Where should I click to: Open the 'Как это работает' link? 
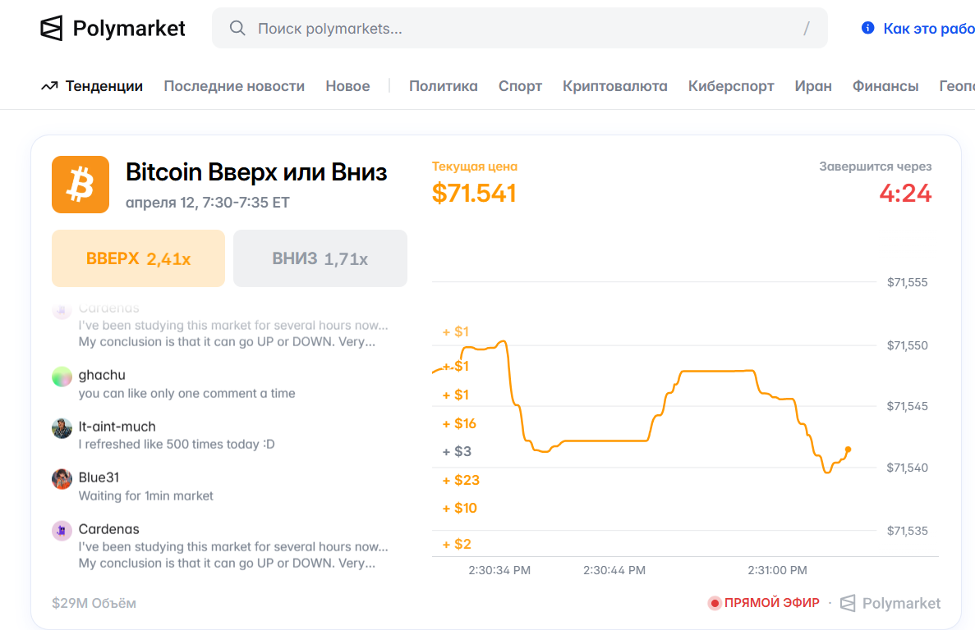tap(928, 29)
